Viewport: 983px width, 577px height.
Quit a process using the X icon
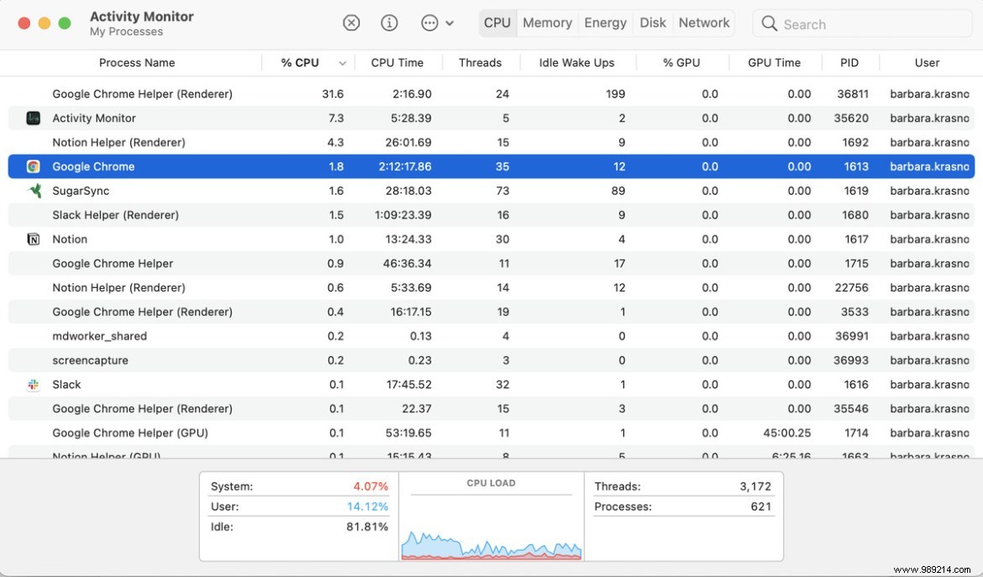click(x=351, y=23)
